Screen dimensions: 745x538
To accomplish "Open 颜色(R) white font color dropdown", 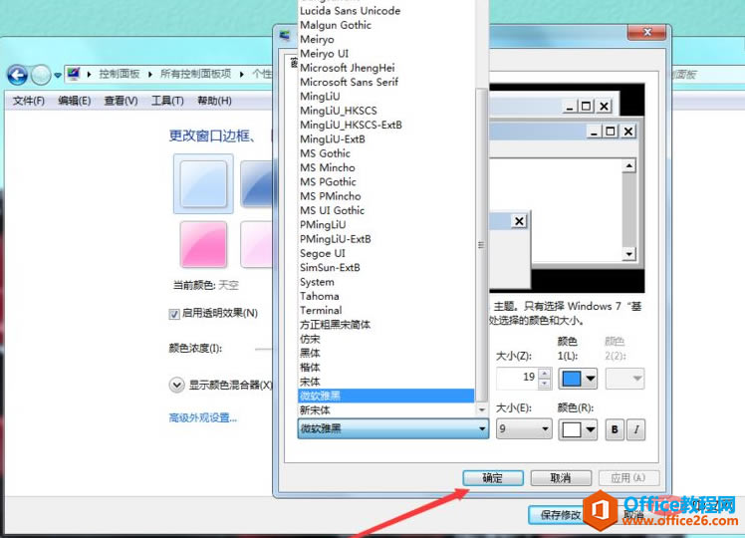I will pyautogui.click(x=579, y=429).
